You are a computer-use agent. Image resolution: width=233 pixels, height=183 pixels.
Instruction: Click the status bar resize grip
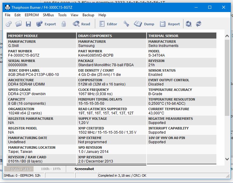[228, 176]
